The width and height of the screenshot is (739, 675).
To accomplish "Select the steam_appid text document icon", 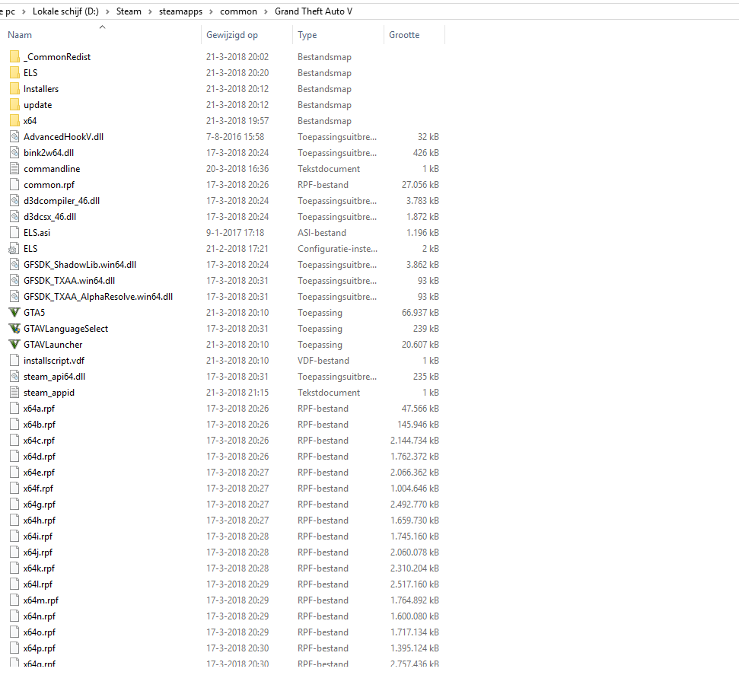I will (14, 393).
